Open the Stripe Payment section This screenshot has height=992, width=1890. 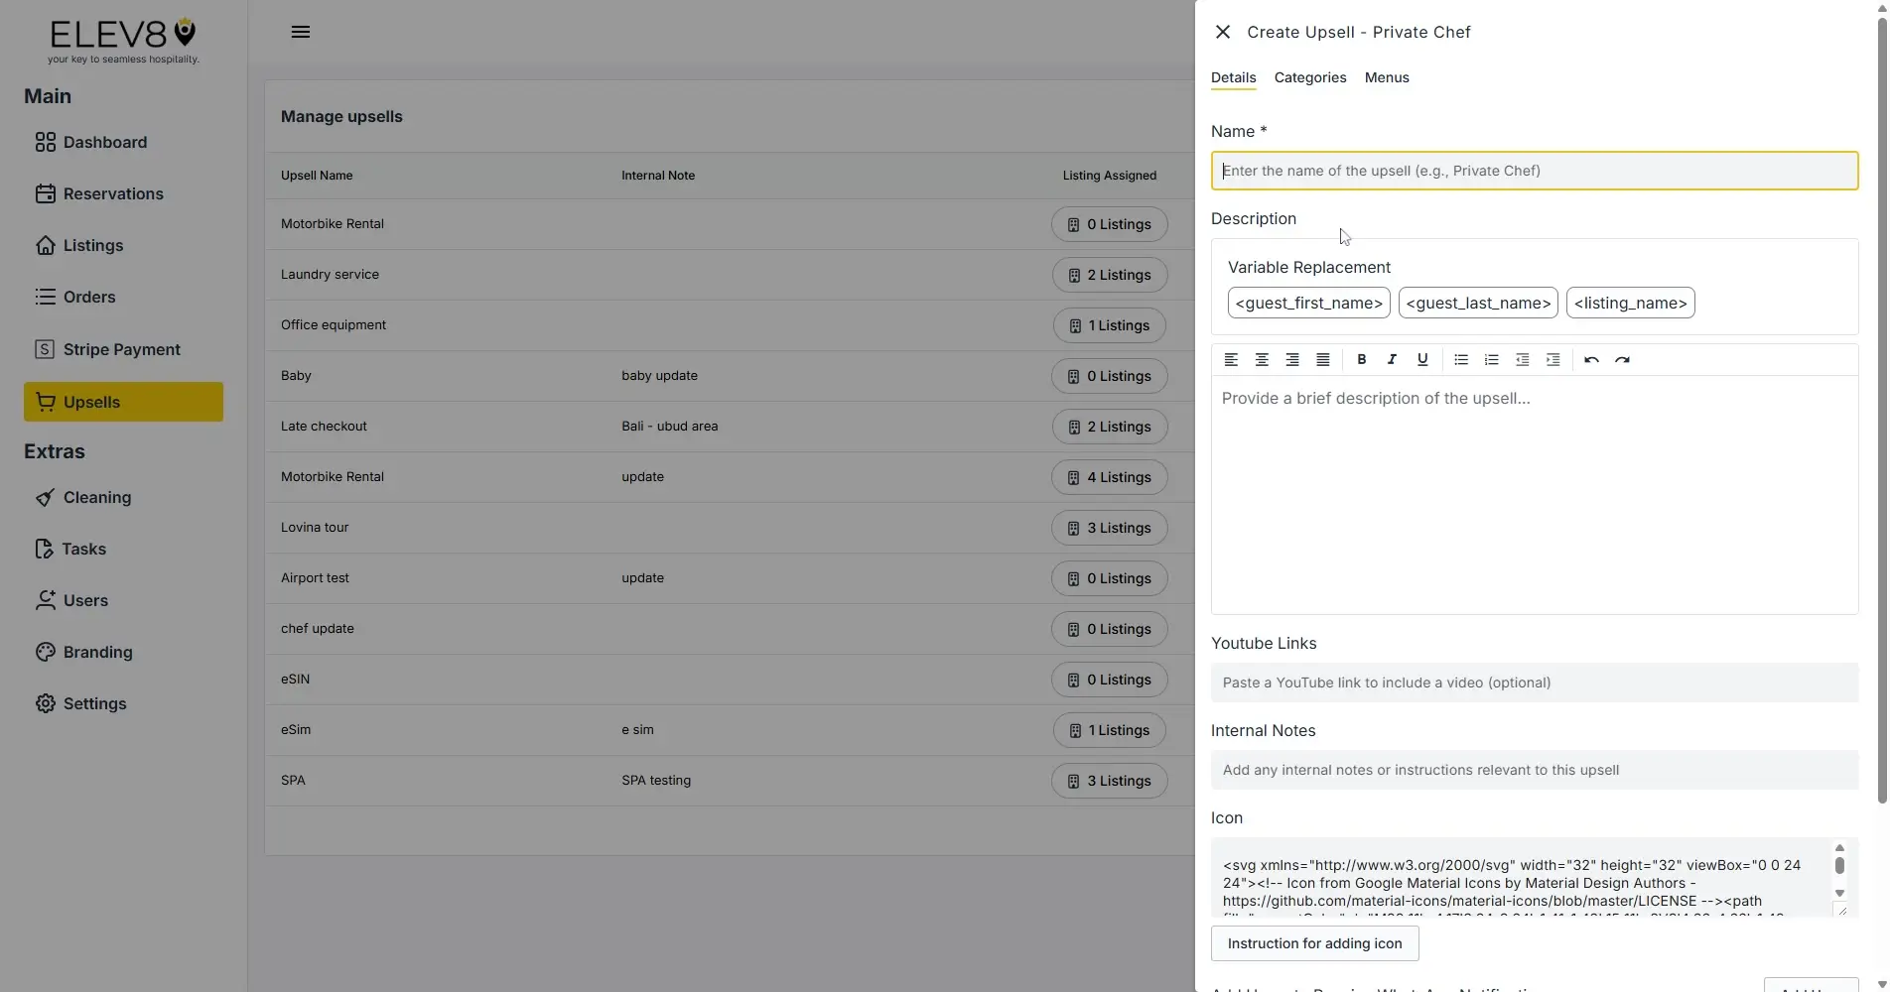click(x=121, y=348)
